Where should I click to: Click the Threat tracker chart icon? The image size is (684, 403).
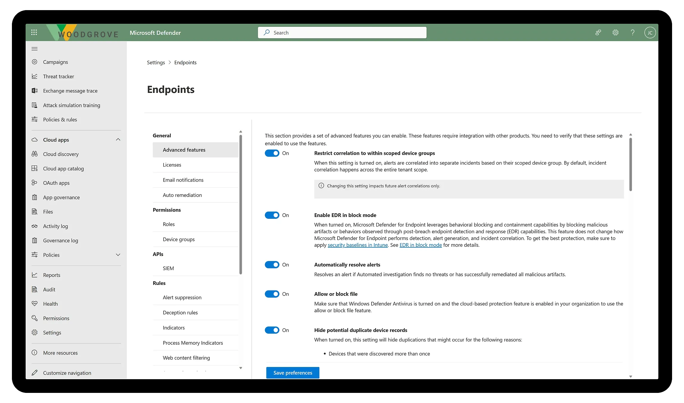(35, 76)
